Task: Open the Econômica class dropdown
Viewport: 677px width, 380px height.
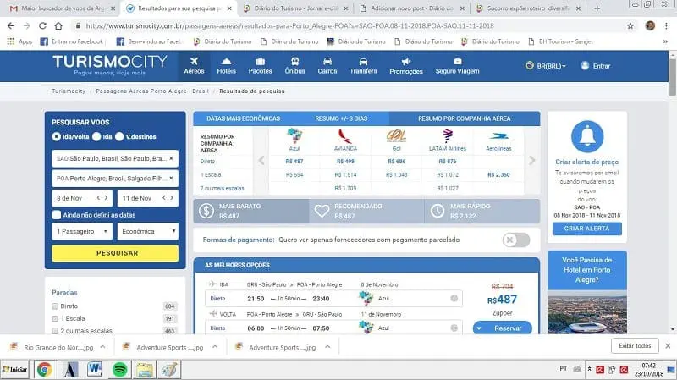Action: (147, 231)
